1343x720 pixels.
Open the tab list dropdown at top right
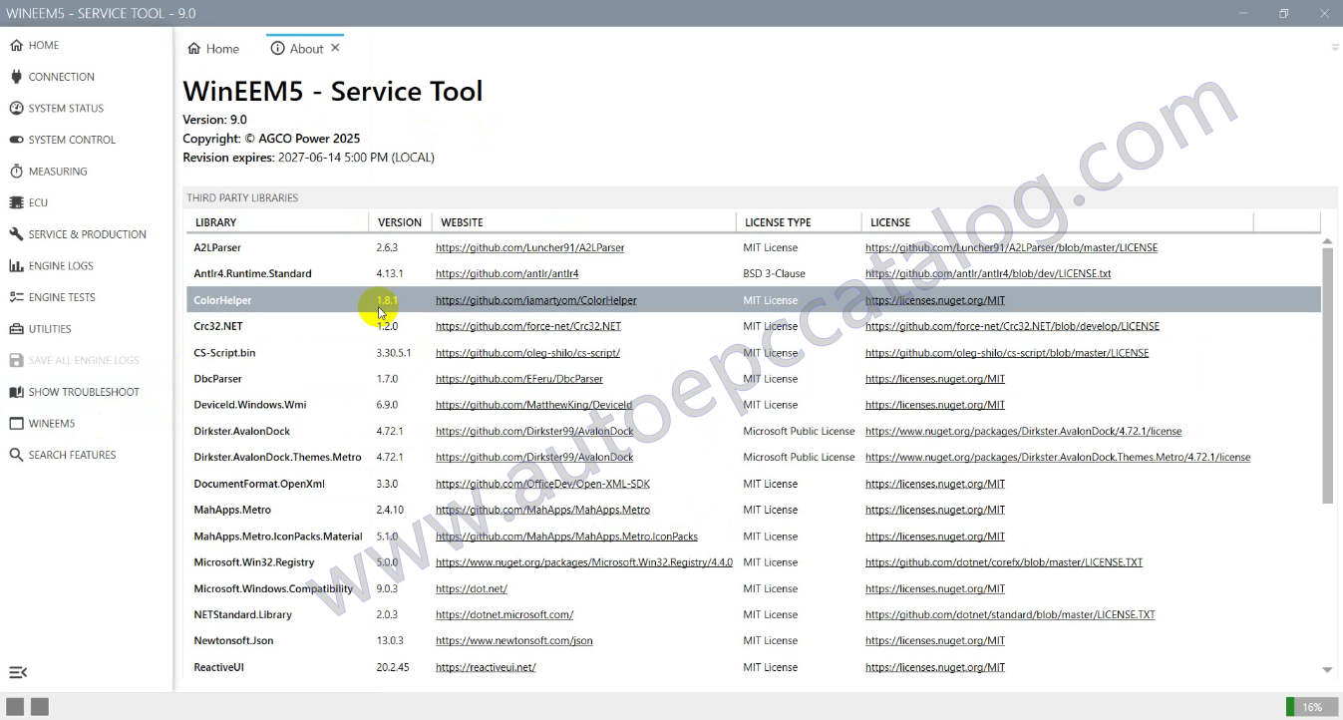pyautogui.click(x=1335, y=47)
